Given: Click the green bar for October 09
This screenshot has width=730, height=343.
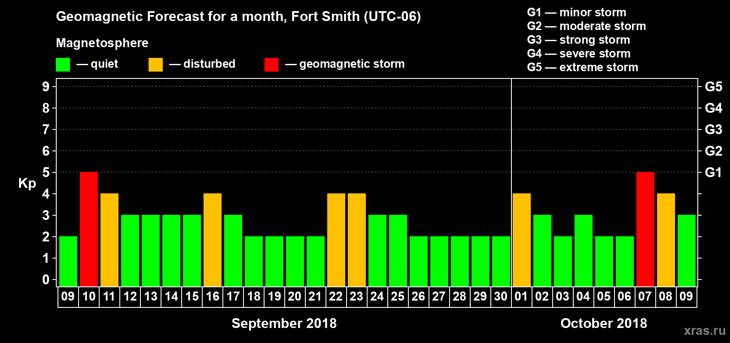Looking at the screenshot, I should click(687, 251).
